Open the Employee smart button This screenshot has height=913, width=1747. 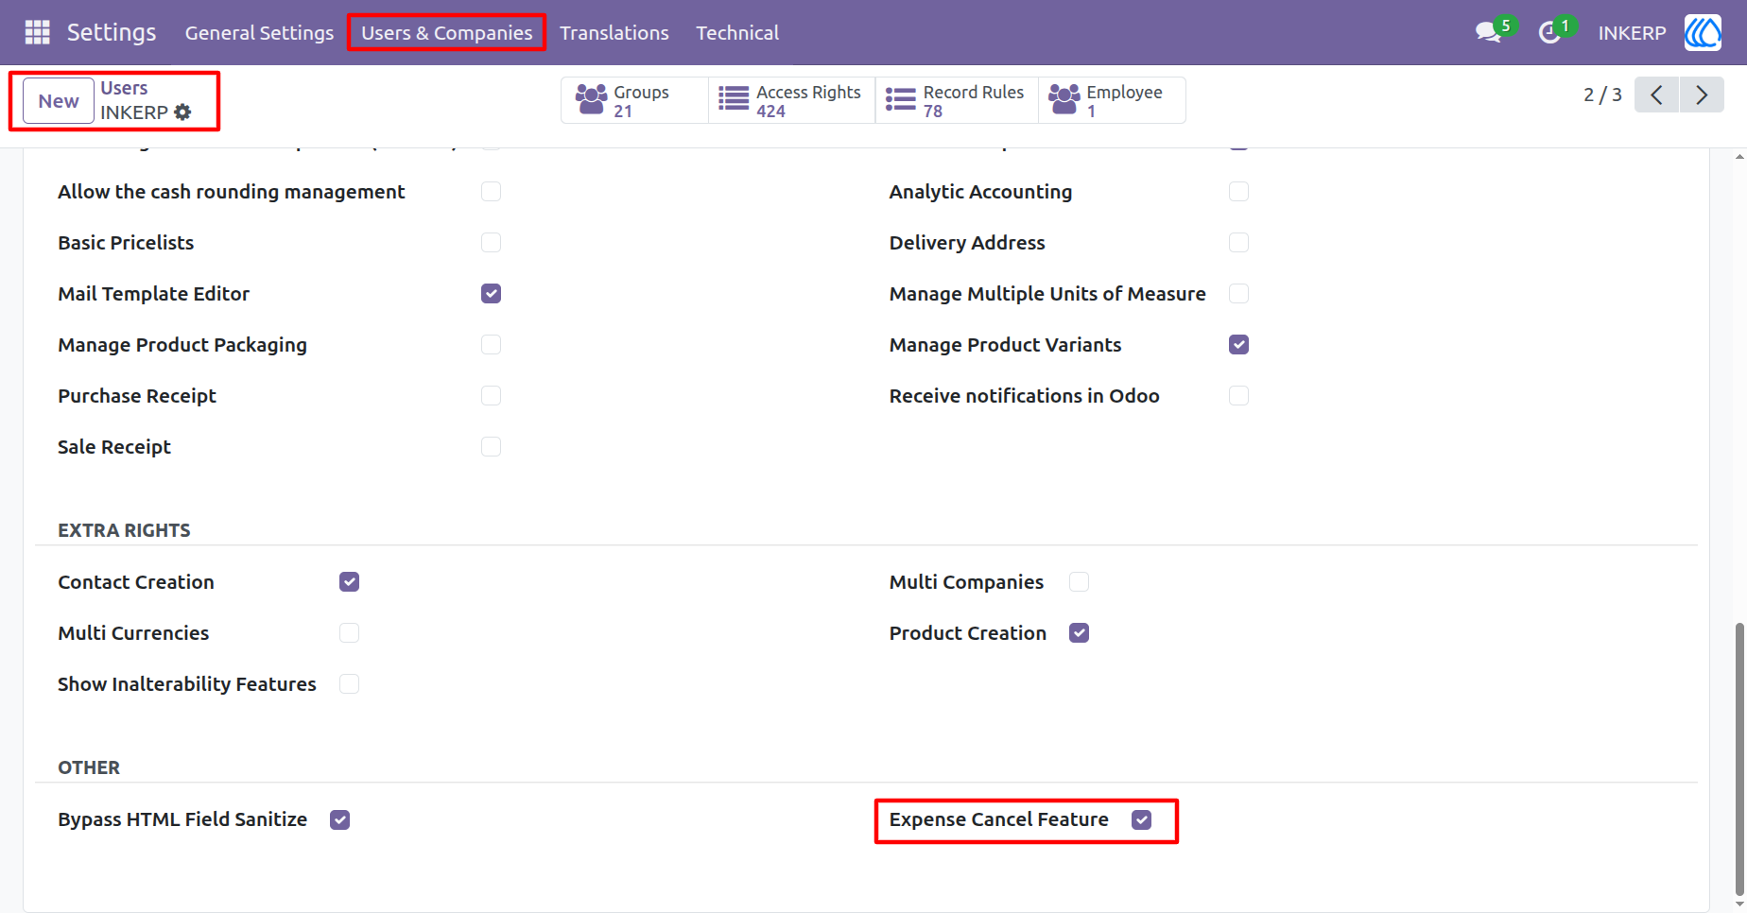click(x=1112, y=100)
